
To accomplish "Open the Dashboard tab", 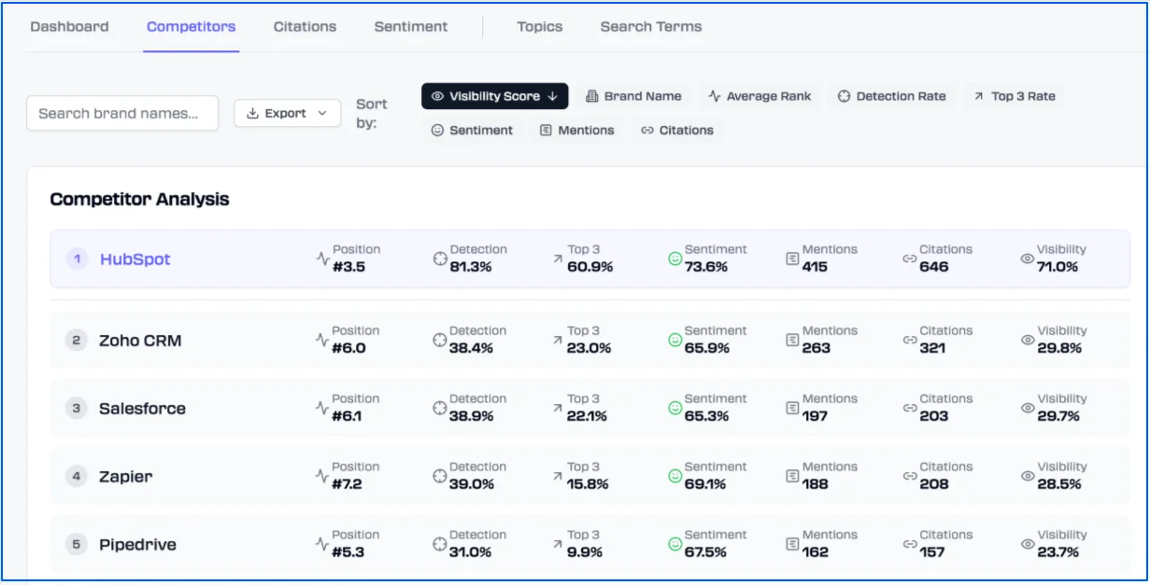I will point(69,26).
